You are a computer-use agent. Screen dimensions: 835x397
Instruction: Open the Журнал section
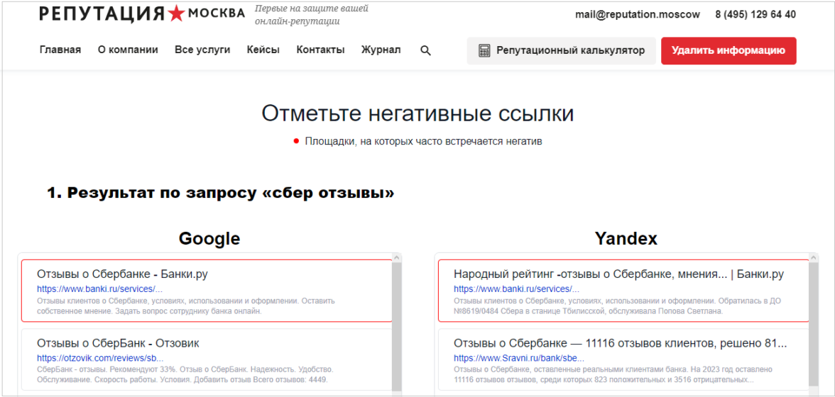[x=381, y=50]
